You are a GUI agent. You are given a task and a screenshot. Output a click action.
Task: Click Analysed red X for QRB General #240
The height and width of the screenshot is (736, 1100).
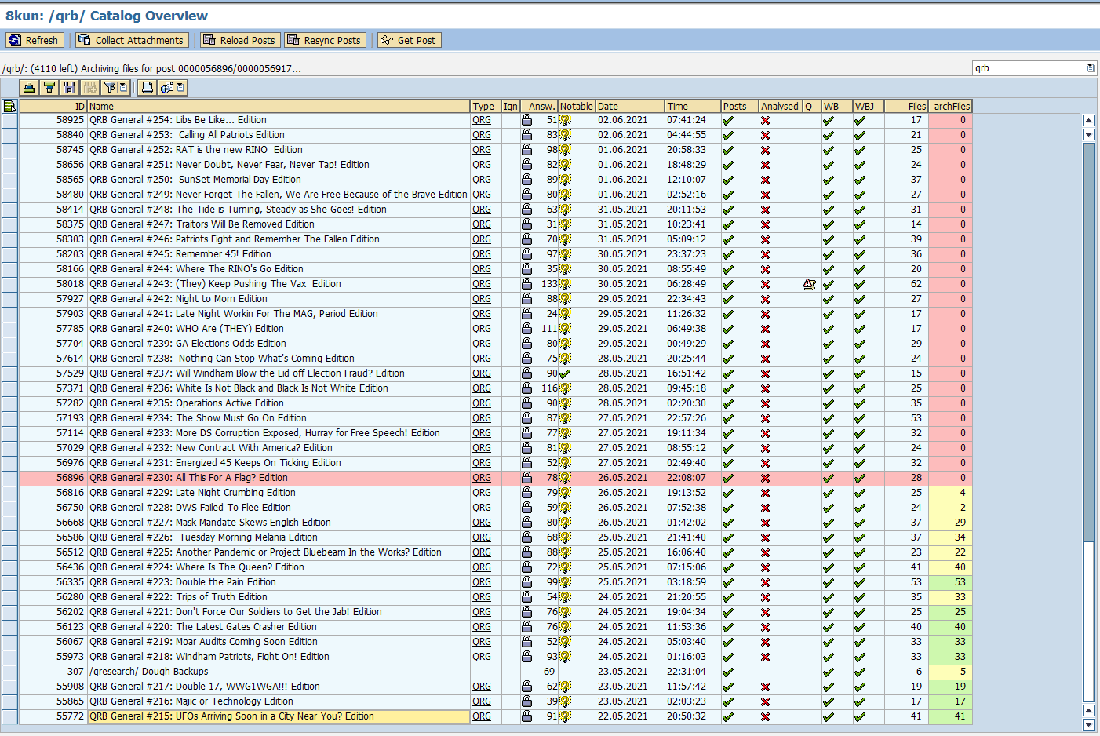pyautogui.click(x=765, y=329)
